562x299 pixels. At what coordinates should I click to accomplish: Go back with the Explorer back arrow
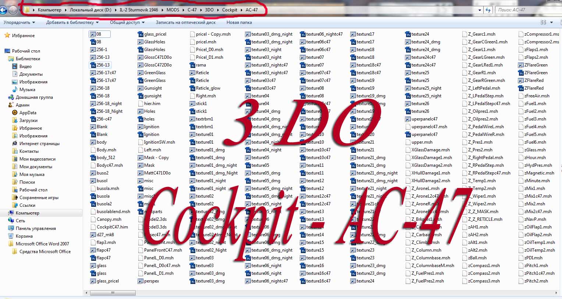[3, 10]
